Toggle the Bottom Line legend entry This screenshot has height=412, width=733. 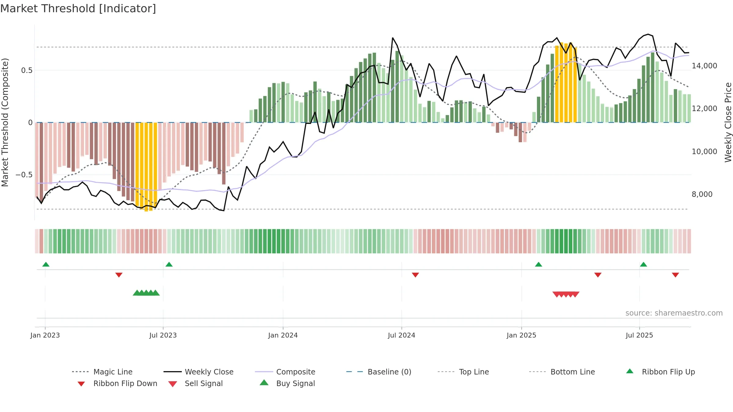tap(562, 372)
